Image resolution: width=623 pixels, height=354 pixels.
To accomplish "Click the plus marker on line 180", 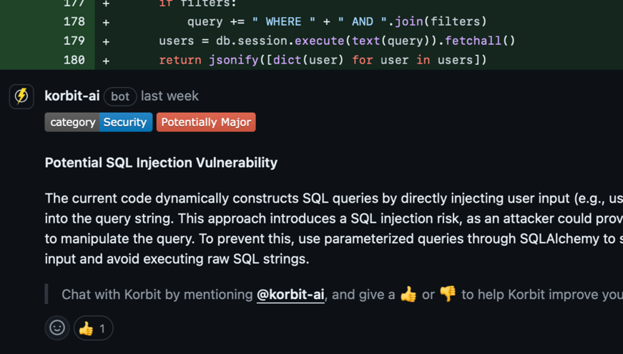I will coord(106,60).
